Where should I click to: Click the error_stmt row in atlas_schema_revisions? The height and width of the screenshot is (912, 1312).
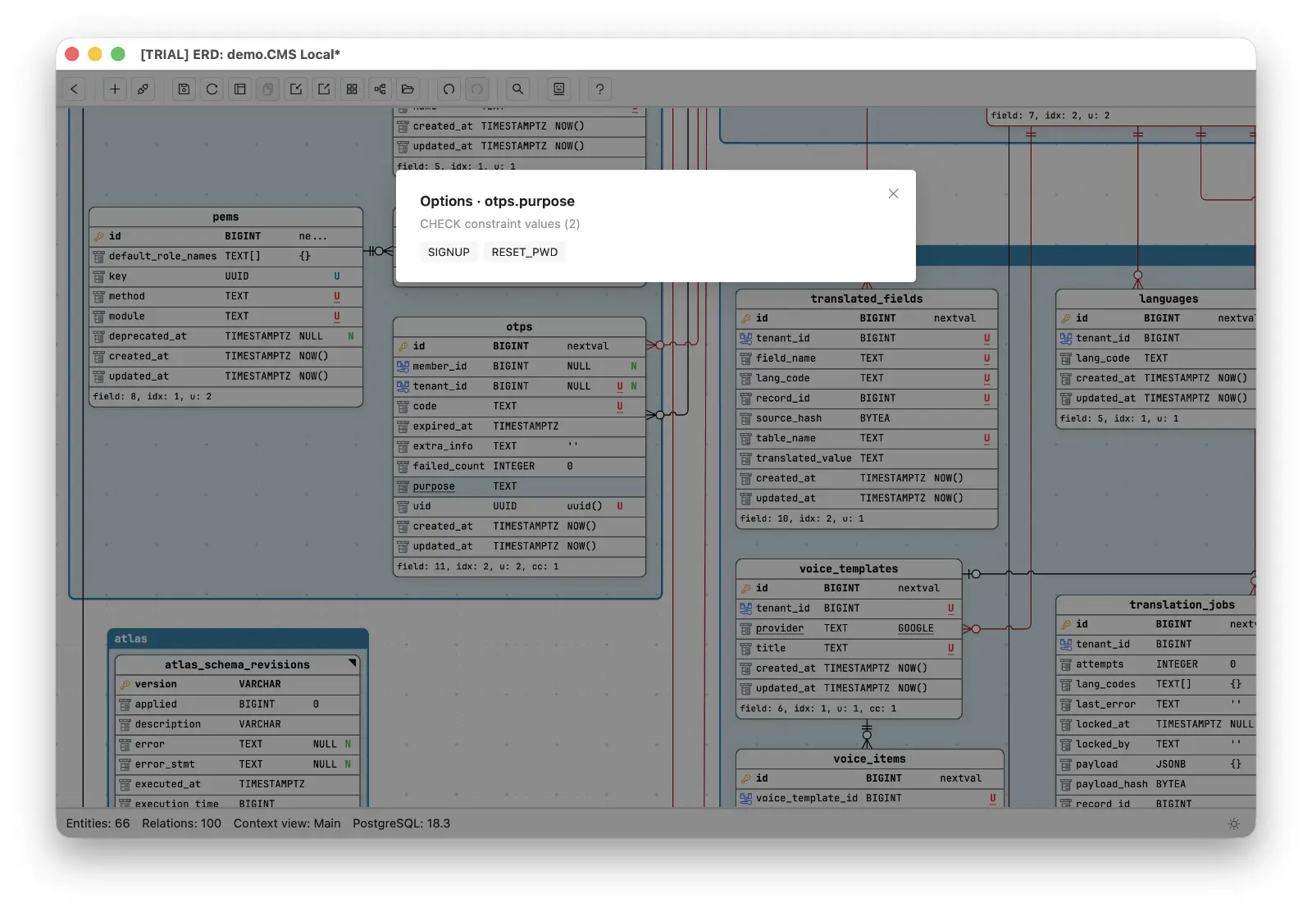click(237, 764)
